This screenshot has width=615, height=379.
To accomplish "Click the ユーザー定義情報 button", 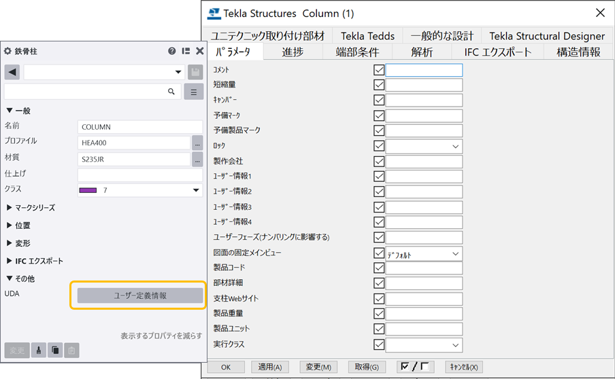I will pos(139,295).
